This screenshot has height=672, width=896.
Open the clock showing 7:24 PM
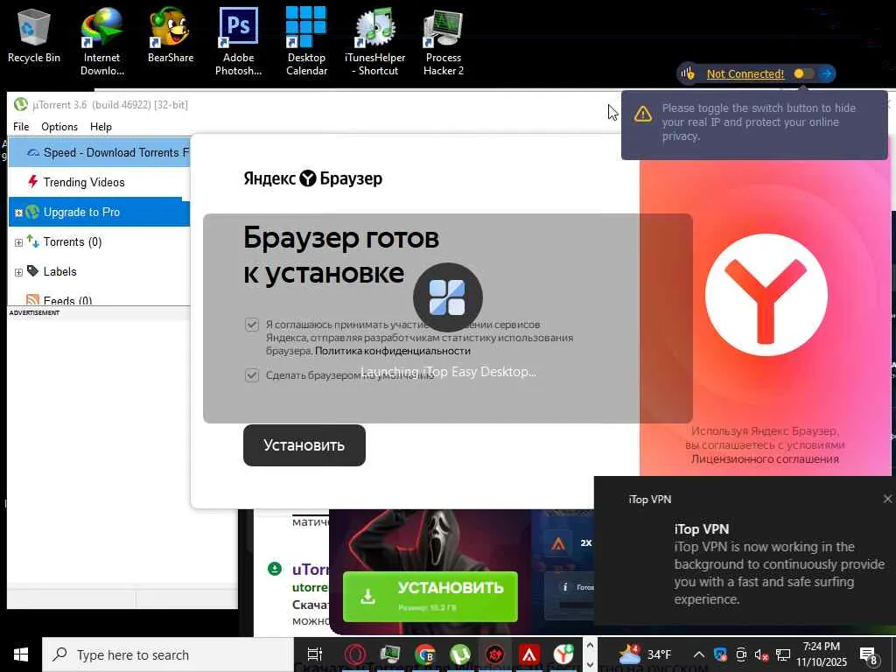[822, 654]
